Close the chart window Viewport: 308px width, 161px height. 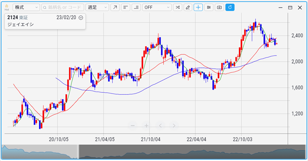pos(300,8)
